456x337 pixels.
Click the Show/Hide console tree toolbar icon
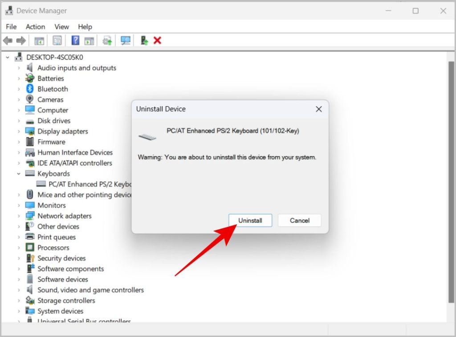(x=39, y=41)
